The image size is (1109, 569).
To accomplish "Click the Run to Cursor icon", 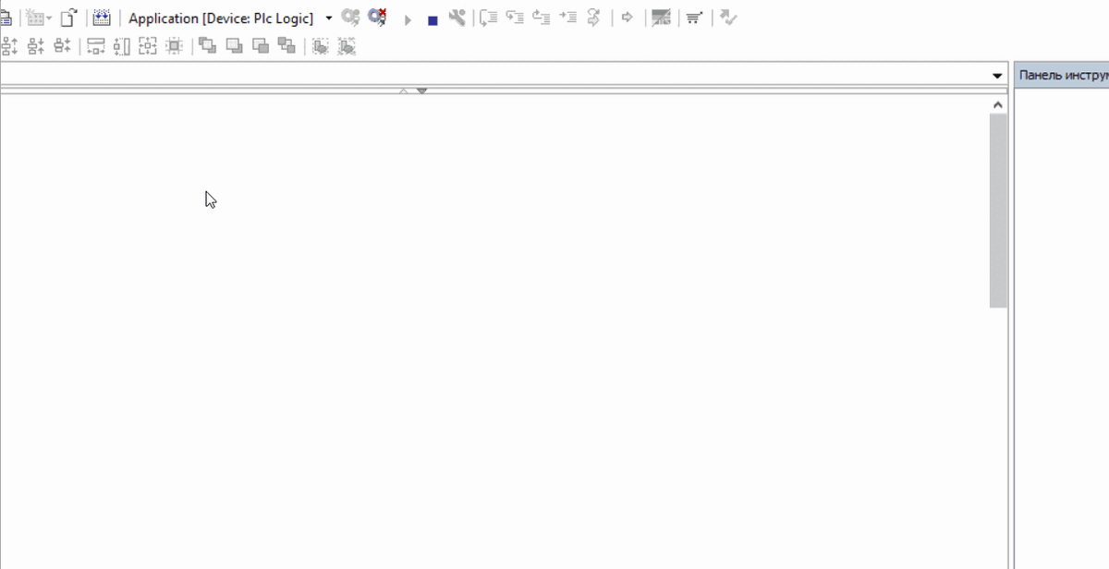I will click(x=568, y=18).
